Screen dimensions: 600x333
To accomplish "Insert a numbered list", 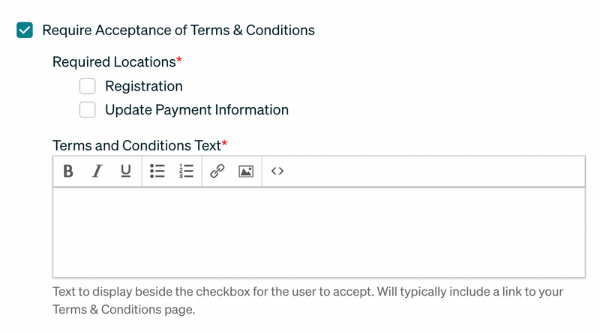I will coord(186,171).
